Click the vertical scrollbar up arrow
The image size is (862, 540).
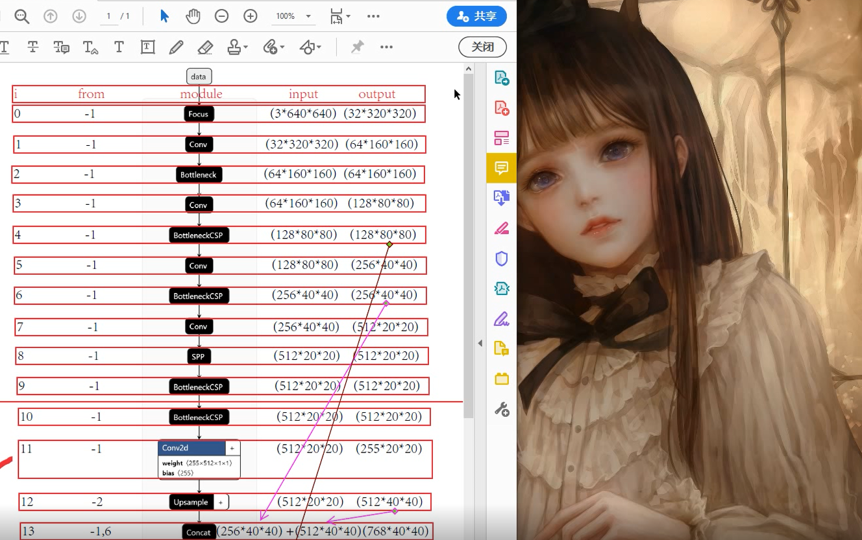[469, 69]
